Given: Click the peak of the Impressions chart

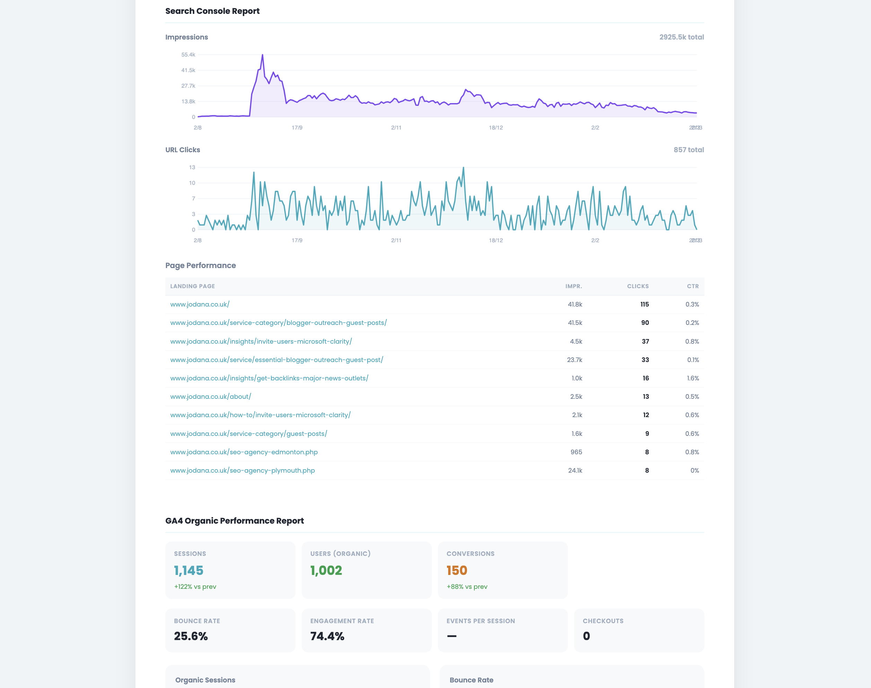Looking at the screenshot, I should (262, 55).
